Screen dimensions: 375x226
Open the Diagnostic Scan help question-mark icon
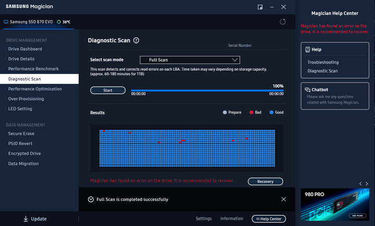click(136, 40)
